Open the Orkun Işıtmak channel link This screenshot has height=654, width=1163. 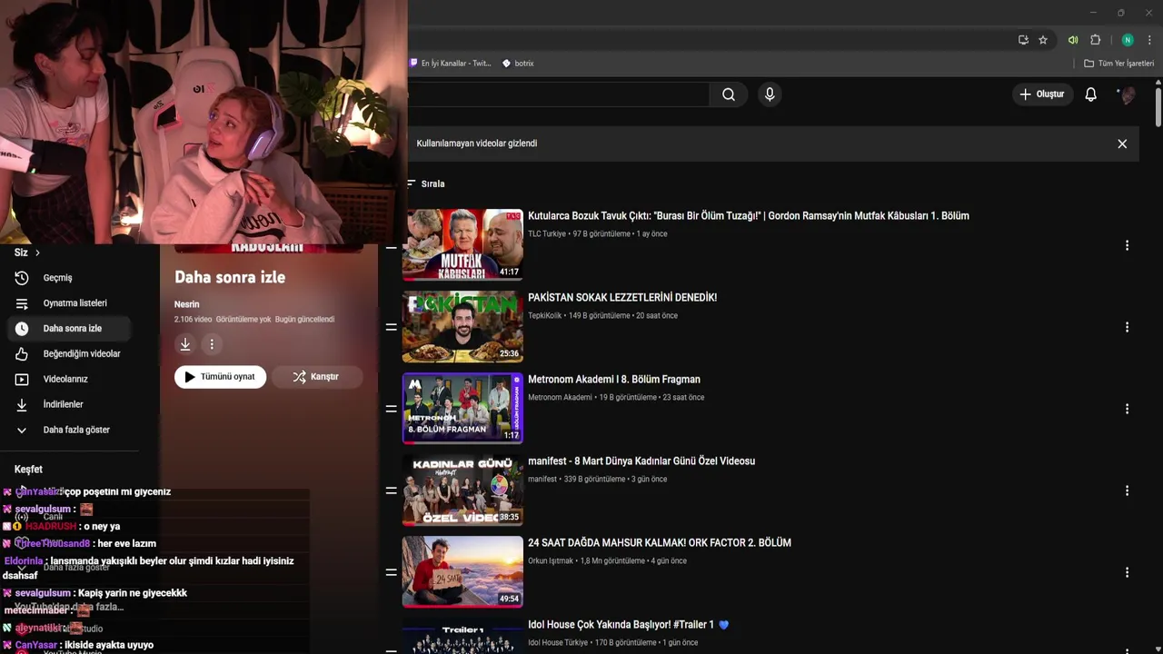(x=551, y=561)
